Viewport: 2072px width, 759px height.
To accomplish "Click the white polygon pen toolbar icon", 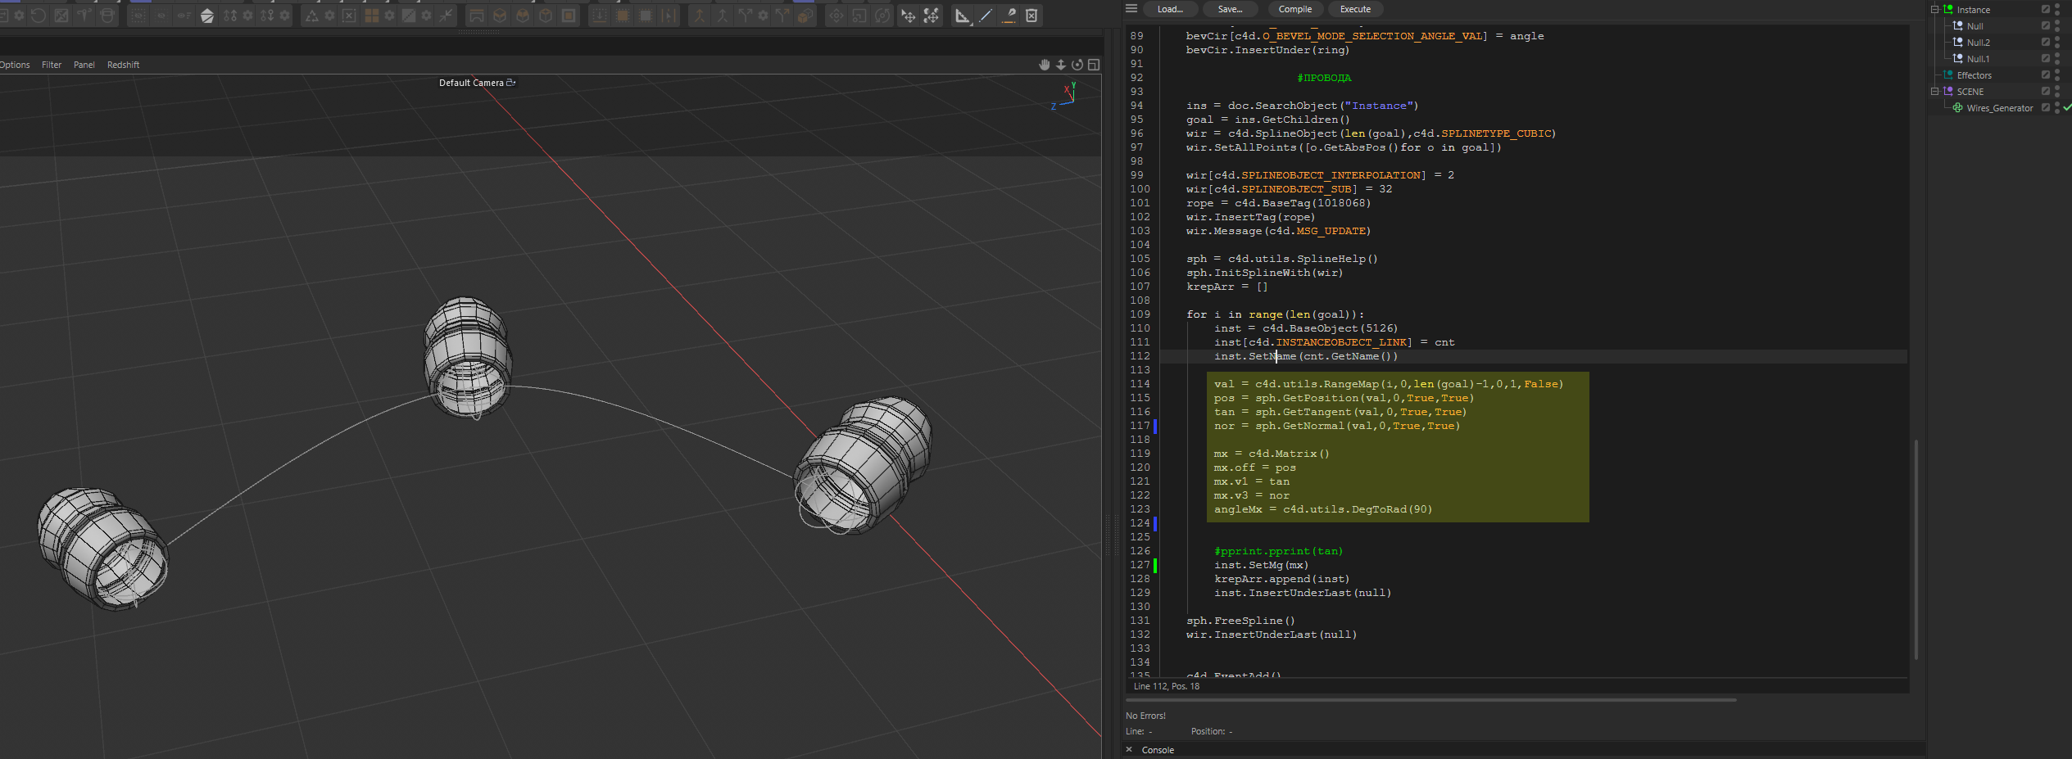I will tap(206, 16).
